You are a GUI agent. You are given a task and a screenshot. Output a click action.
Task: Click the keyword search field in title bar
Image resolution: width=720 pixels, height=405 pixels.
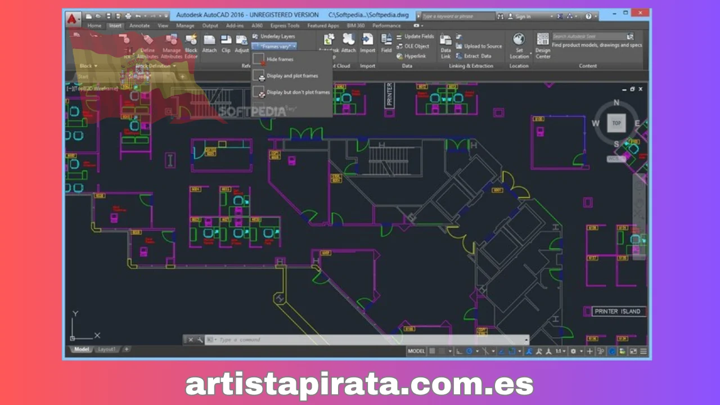pos(458,16)
